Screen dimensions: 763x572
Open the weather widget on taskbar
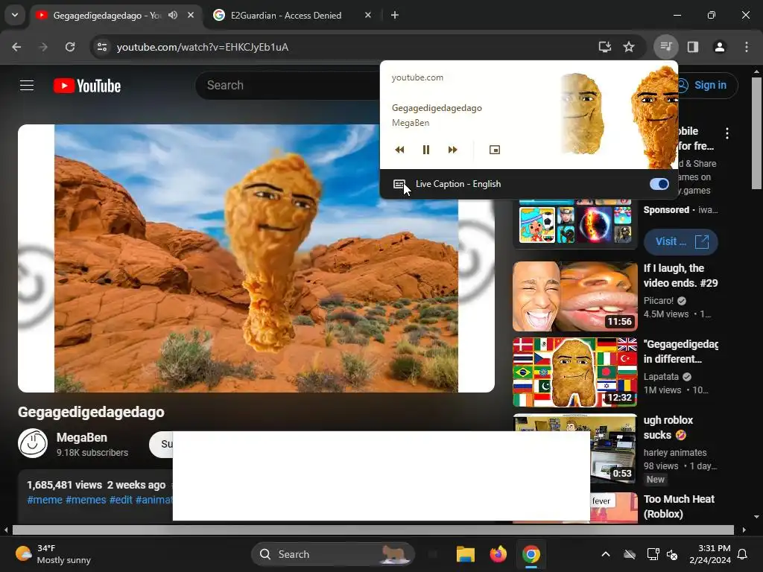[53, 554]
